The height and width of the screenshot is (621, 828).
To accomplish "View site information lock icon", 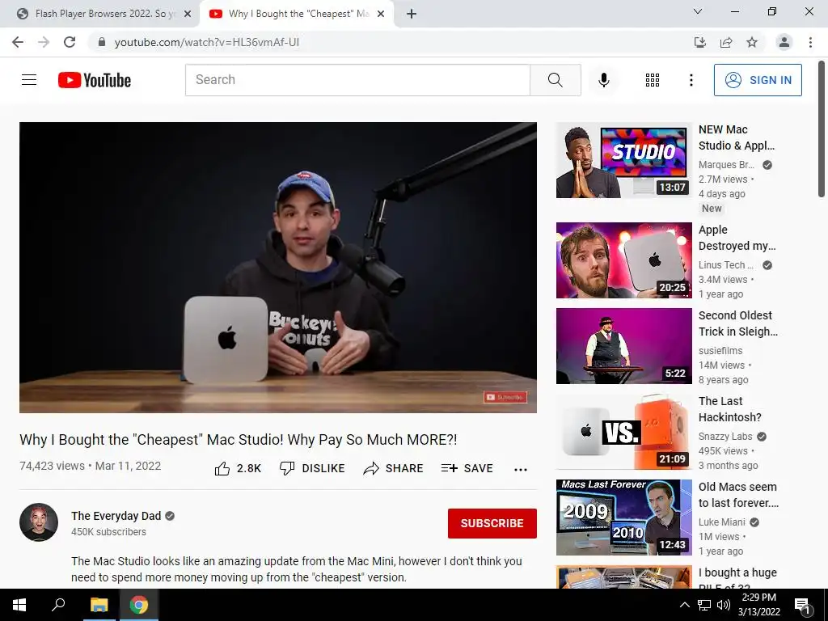I will tap(102, 42).
